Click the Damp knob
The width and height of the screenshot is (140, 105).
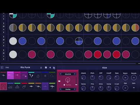(83, 88)
